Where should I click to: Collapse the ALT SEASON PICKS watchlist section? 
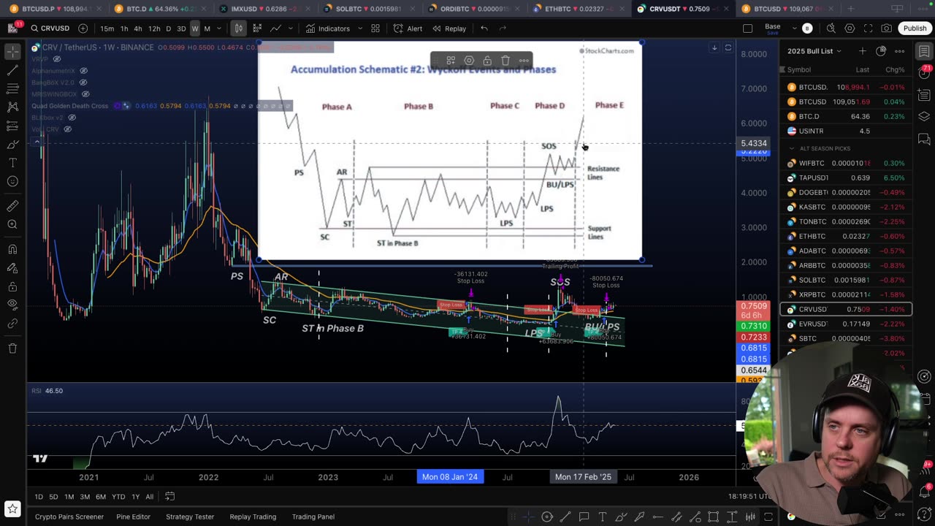(792, 148)
